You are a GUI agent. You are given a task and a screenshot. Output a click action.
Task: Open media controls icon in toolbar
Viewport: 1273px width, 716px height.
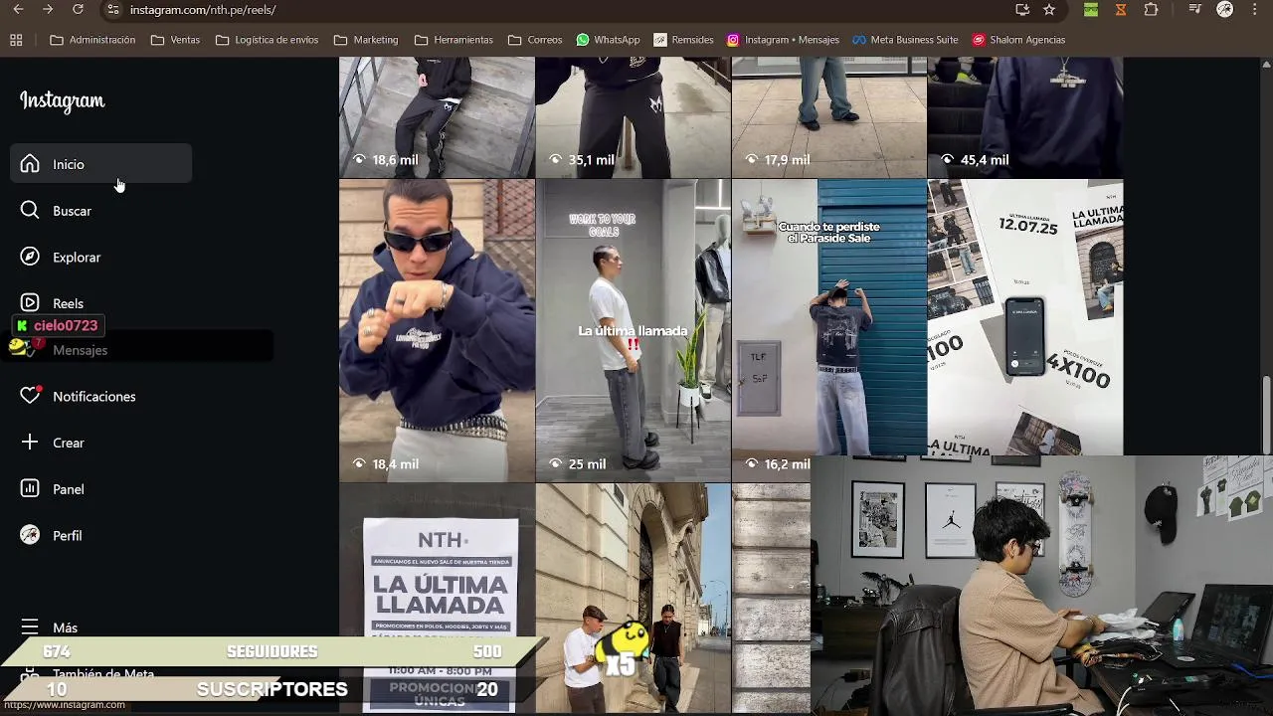[1195, 10]
